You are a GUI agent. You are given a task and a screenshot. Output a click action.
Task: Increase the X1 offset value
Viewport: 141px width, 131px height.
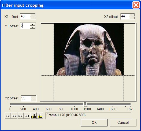point(32,15)
